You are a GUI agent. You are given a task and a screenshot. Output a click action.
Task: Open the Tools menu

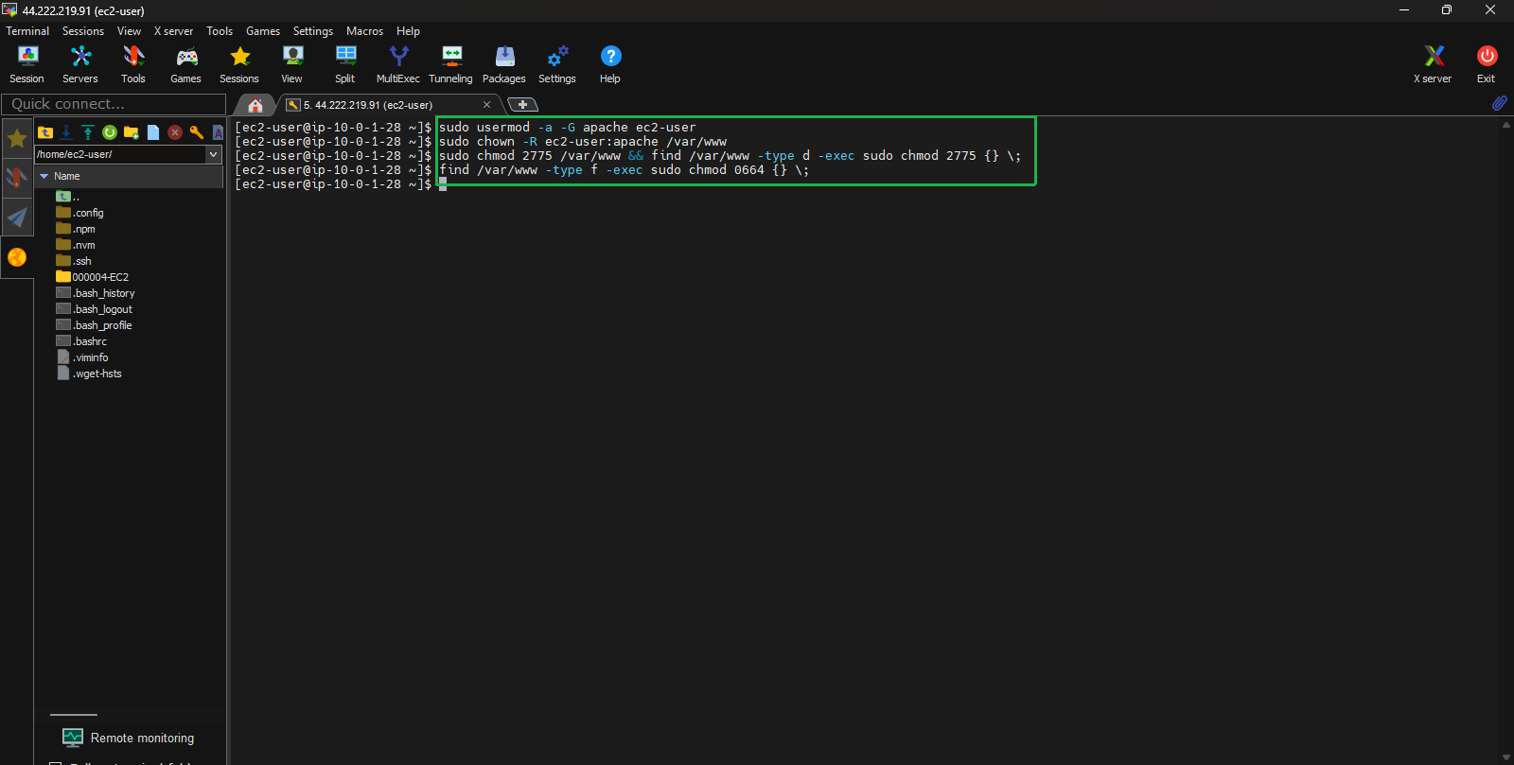coord(220,31)
